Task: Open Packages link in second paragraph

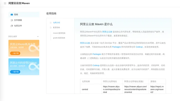Action: pos(116,47)
